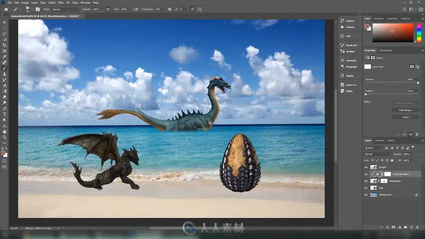This screenshot has height=239, width=425.
Task: Select the Move tool
Action: (x=5, y=22)
